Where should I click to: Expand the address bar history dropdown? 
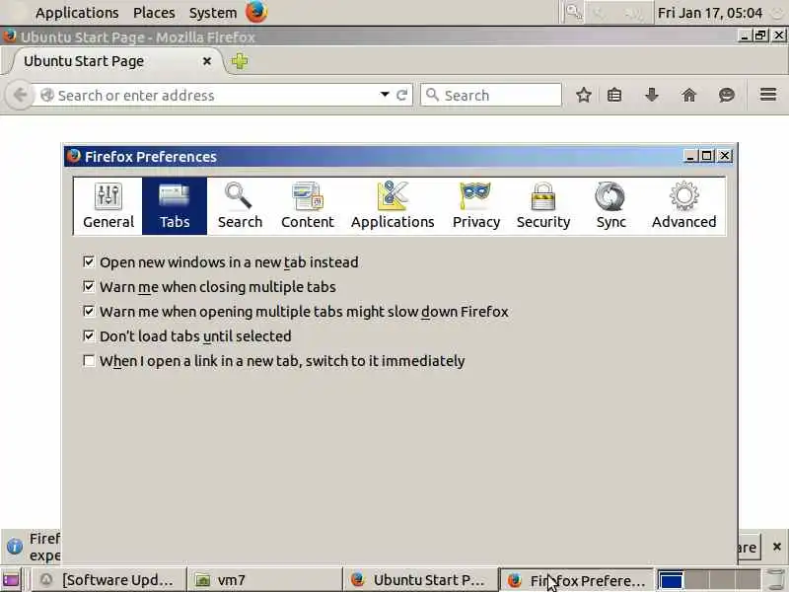385,95
